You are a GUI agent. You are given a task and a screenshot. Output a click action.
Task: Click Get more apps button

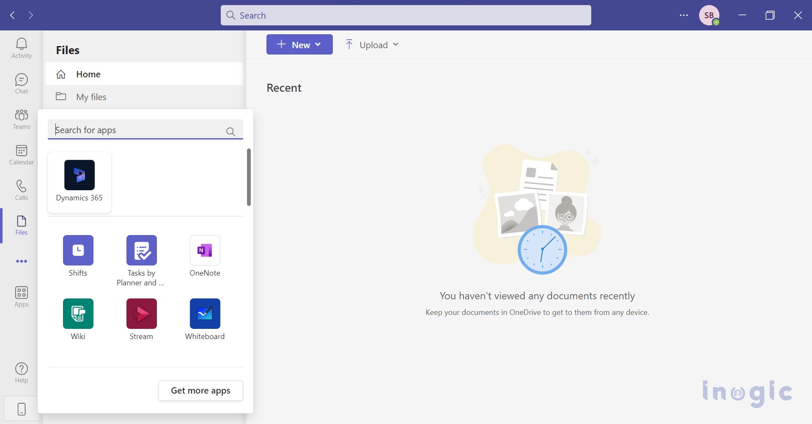pos(200,391)
